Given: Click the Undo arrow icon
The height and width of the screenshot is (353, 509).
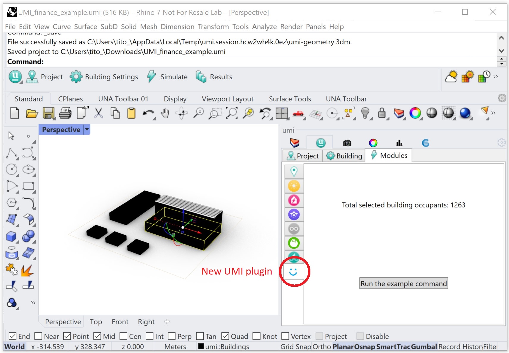Looking at the screenshot, I should pos(148,113).
